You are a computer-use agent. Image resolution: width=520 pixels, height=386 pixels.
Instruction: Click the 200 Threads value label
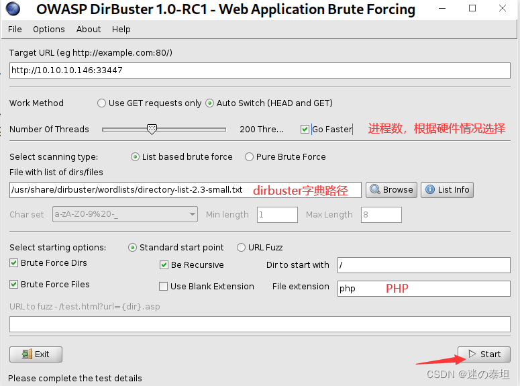[x=262, y=129]
